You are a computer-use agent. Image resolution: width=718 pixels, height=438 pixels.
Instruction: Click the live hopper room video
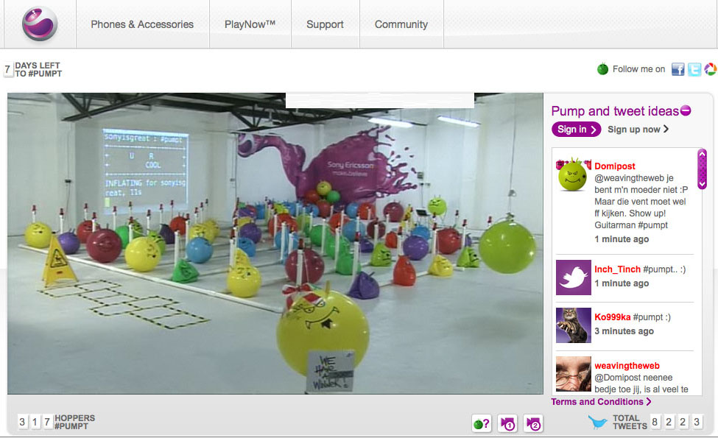275,244
